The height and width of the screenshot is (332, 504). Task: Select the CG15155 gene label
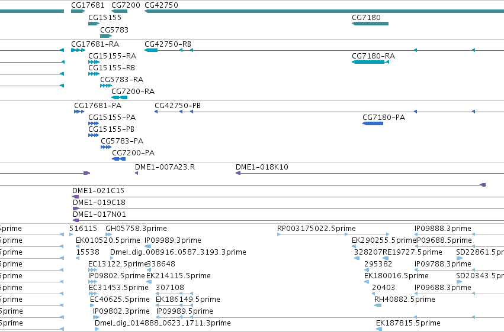(105, 18)
